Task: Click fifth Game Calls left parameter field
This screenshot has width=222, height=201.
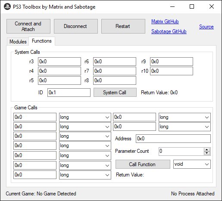Action: coord(35,155)
